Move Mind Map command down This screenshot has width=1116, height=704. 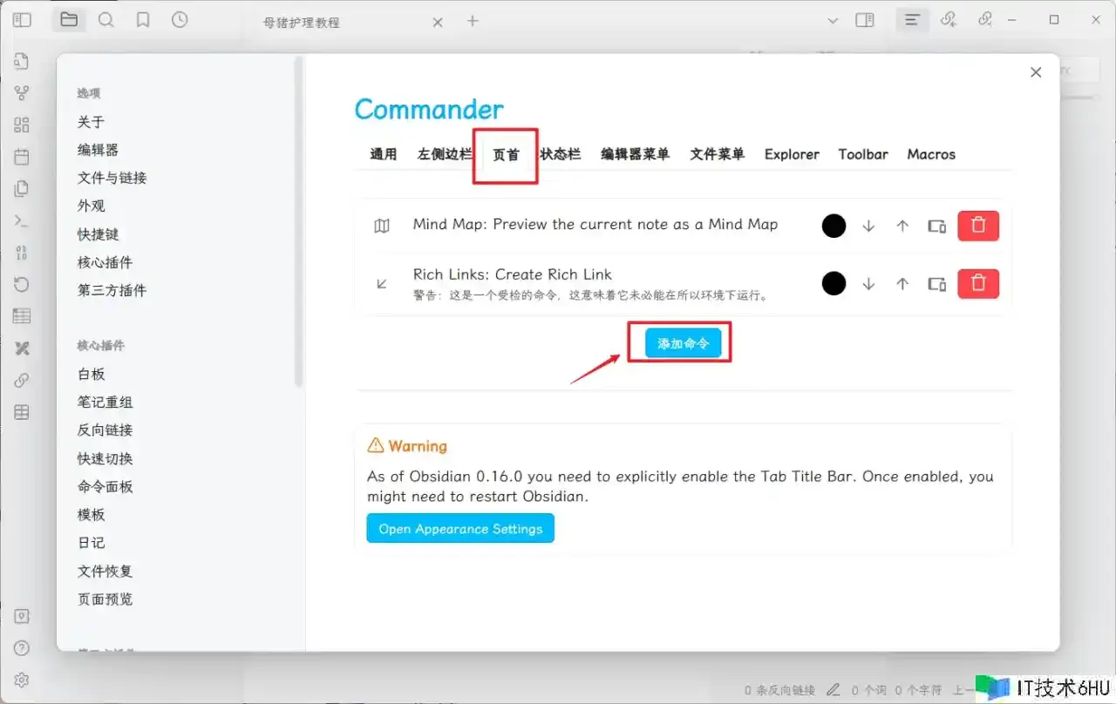coord(868,226)
